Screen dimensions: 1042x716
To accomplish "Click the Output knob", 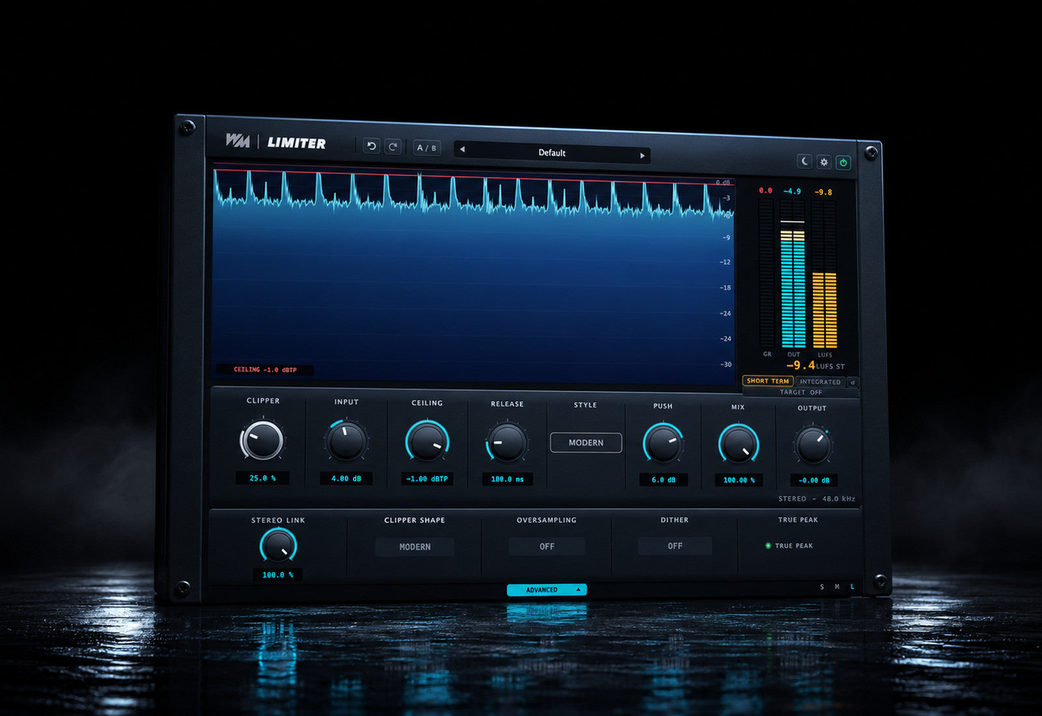I will (x=813, y=446).
